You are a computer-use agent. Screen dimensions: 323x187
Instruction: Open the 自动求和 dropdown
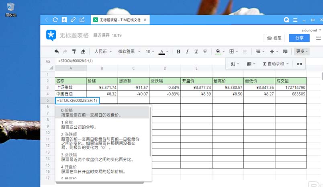coord(276,64)
